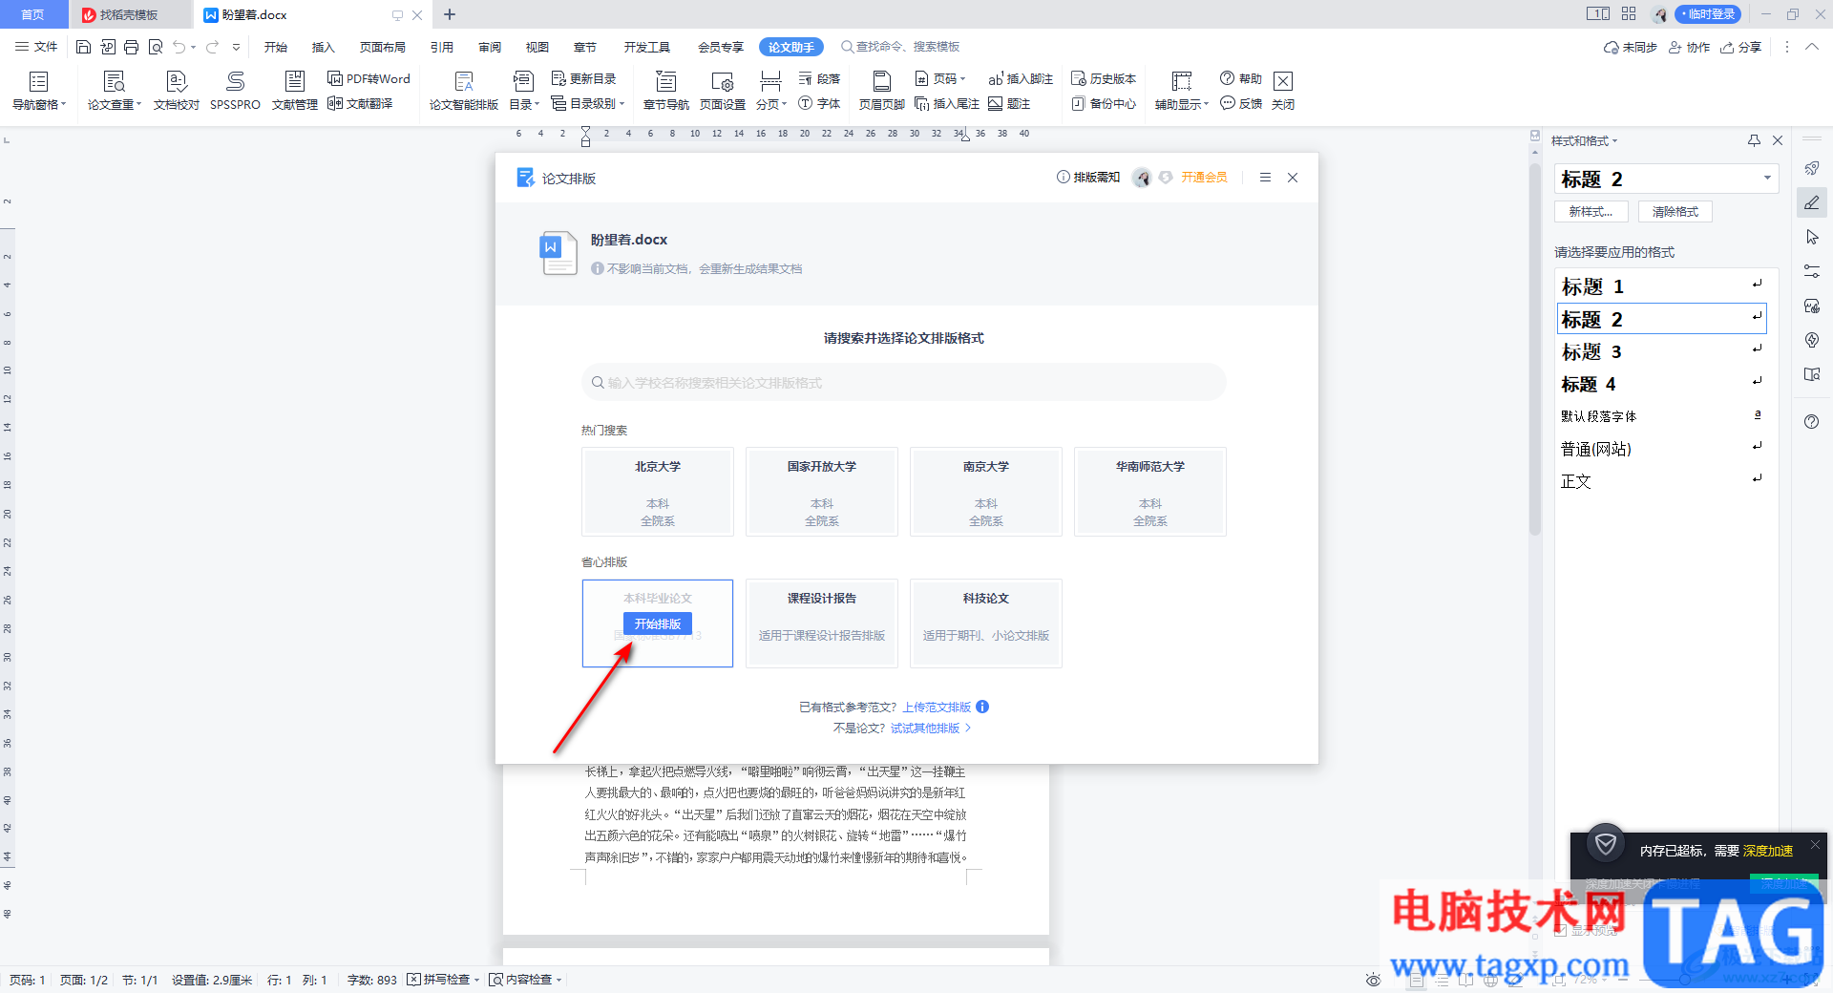Click 关闭 in the thesis ribbon

1283,92
